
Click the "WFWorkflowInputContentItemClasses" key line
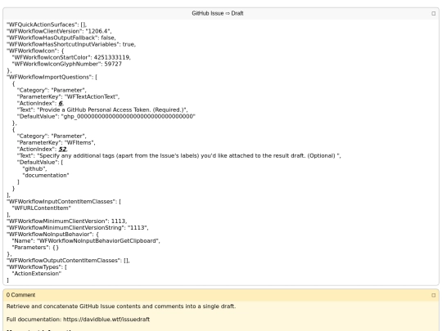coord(63,202)
